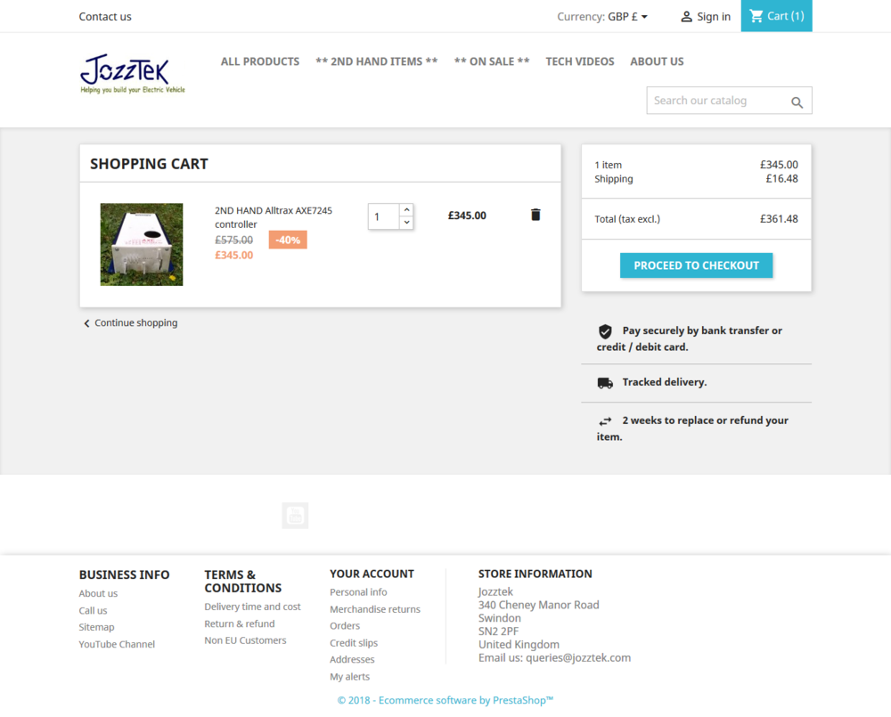
Task: Click the Sign in person icon
Action: click(x=685, y=16)
